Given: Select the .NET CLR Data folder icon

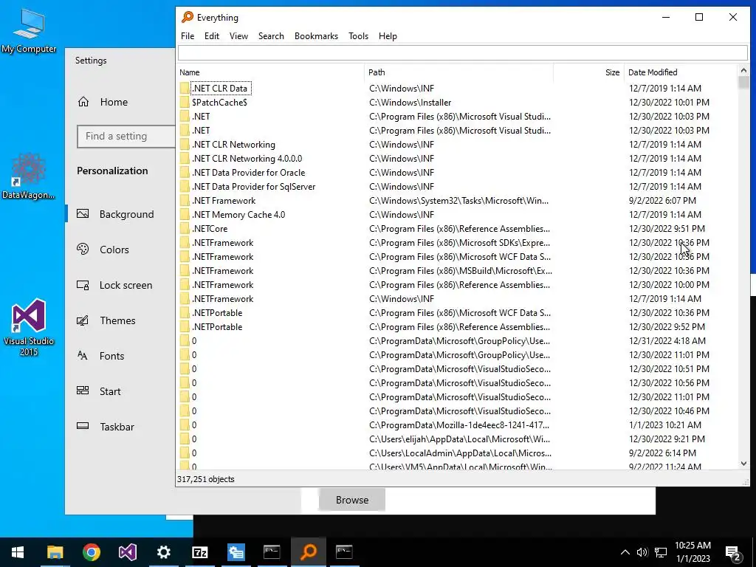Looking at the screenshot, I should tap(184, 89).
